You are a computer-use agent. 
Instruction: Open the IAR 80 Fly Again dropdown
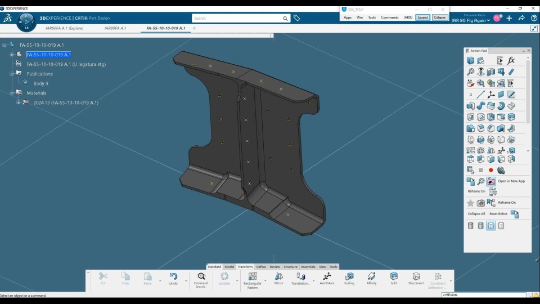[471, 20]
